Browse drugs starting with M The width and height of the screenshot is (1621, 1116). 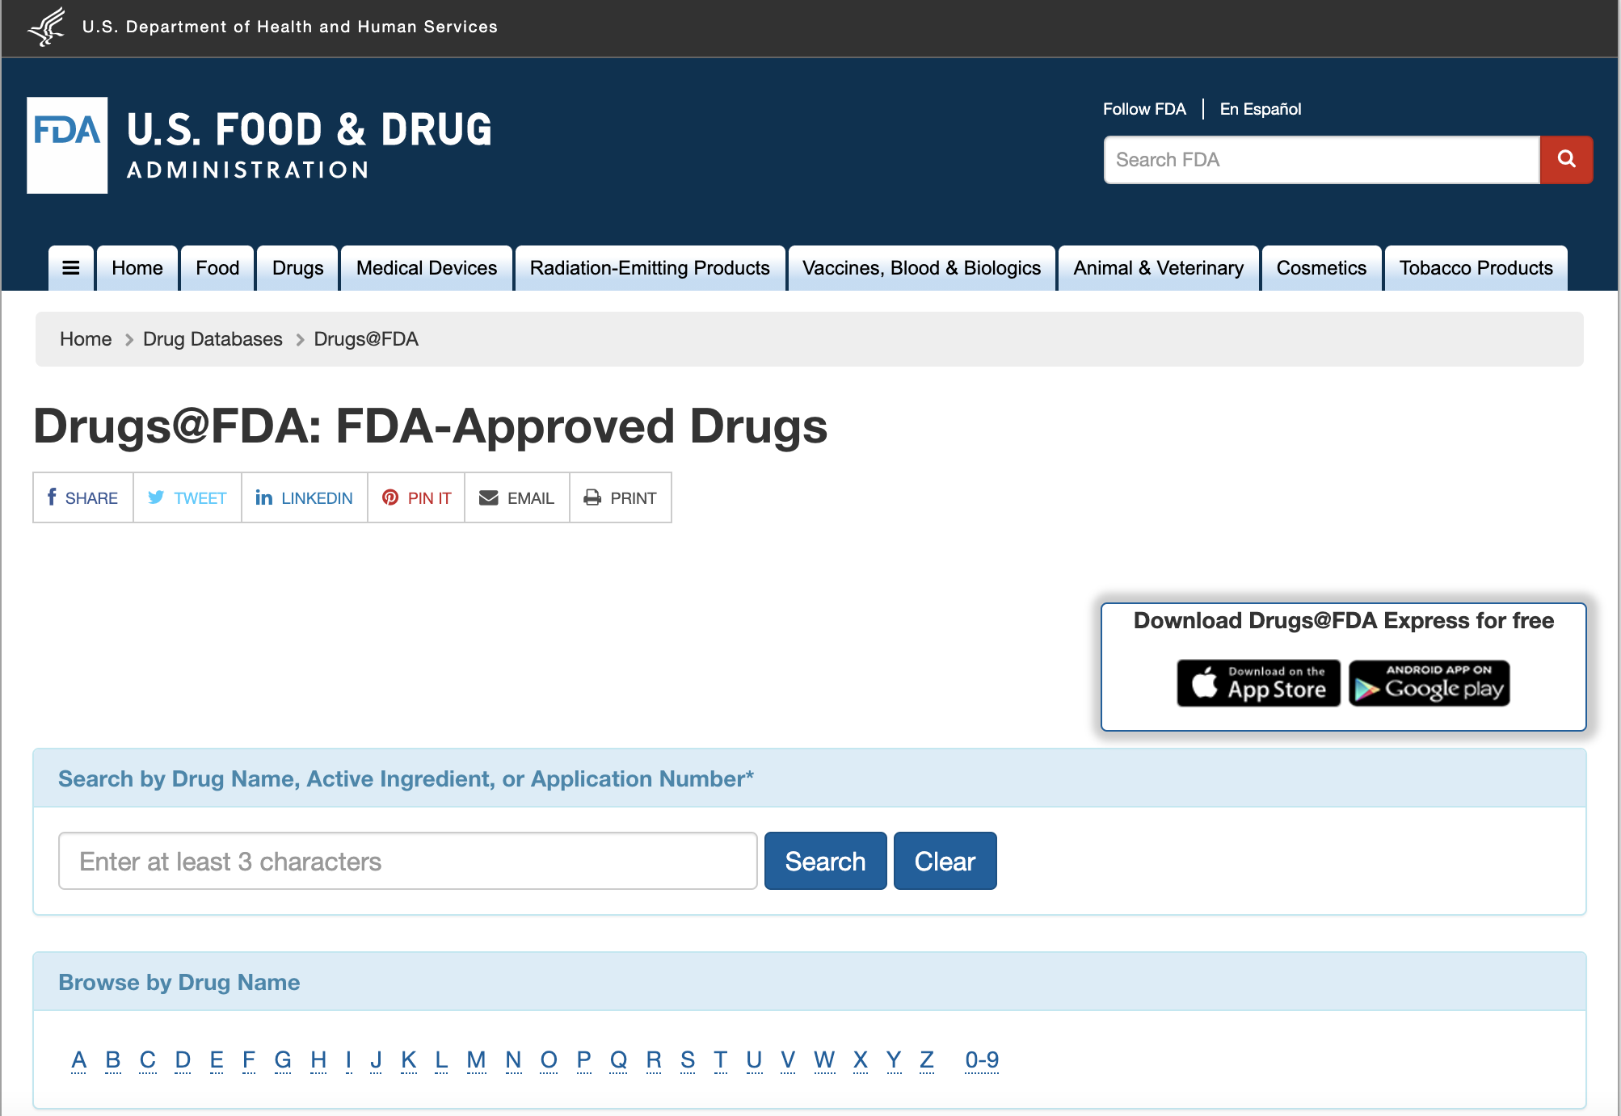[477, 1059]
